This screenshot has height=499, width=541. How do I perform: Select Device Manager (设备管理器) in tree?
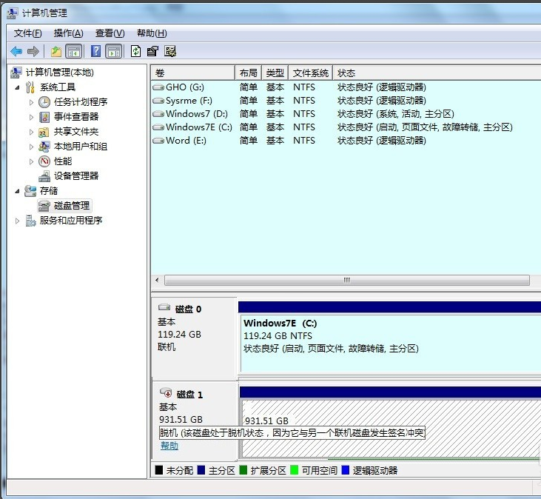(x=75, y=175)
